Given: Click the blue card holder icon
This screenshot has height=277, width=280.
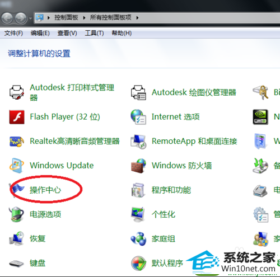Looking at the screenshot, I should point(260,142).
